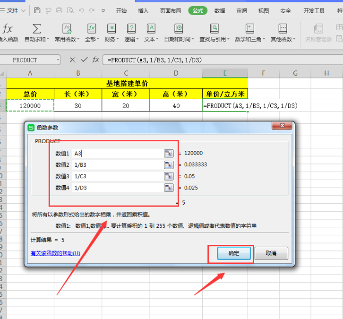The width and height of the screenshot is (343, 319).
Task: Click the 数值2 input field
Action: pos(118,165)
